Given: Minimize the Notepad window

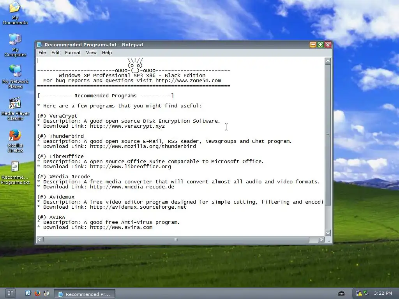Looking at the screenshot, I should pyautogui.click(x=313, y=45).
